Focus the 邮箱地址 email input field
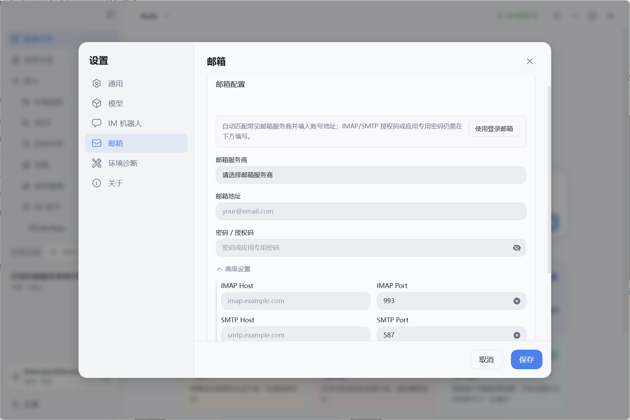This screenshot has height=420, width=630. point(371,211)
